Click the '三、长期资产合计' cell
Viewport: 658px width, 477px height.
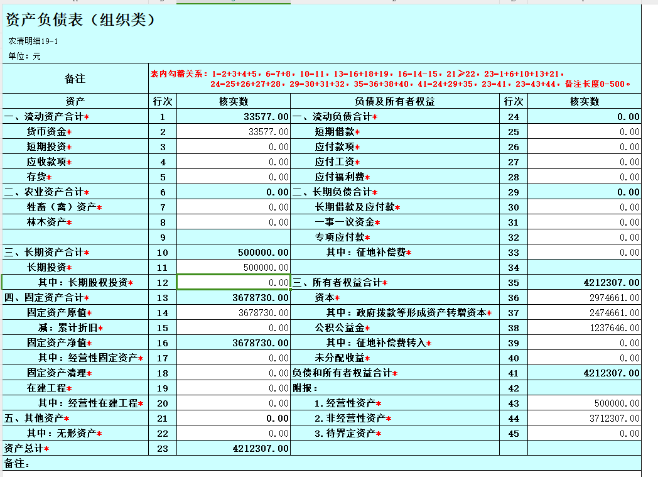click(75, 253)
